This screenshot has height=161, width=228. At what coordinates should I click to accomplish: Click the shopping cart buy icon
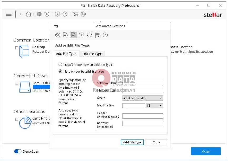76,14
